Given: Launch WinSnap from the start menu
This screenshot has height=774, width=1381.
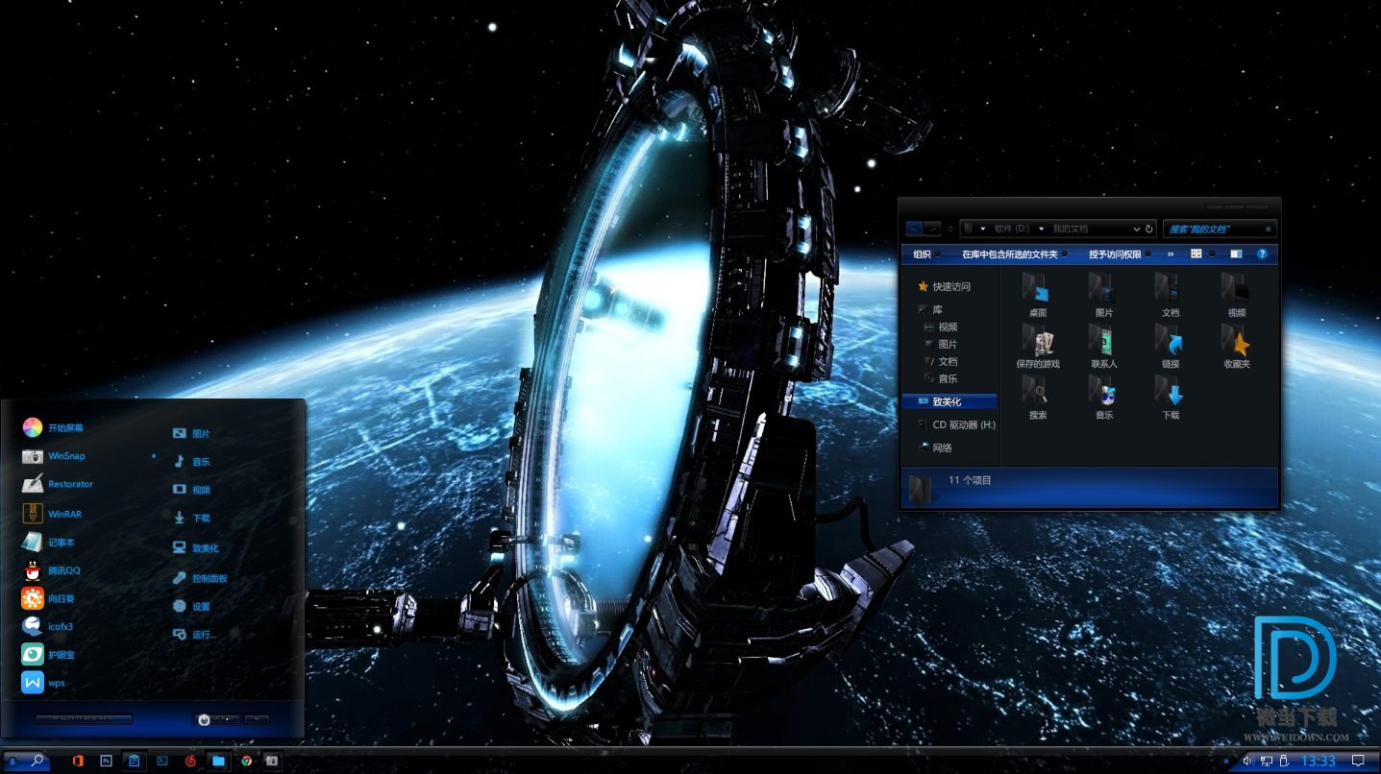Looking at the screenshot, I should click(55, 456).
